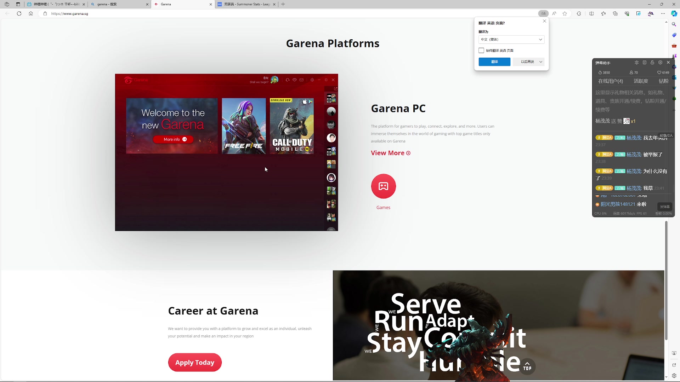Click the 阳光男孩148121 username
Image resolution: width=680 pixels, height=382 pixels.
(618, 204)
